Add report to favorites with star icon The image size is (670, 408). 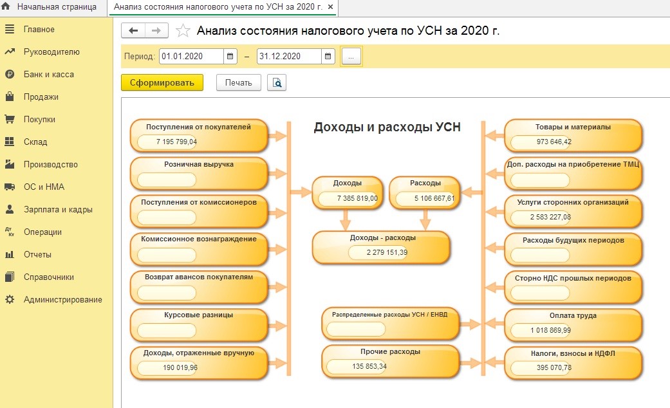point(183,31)
